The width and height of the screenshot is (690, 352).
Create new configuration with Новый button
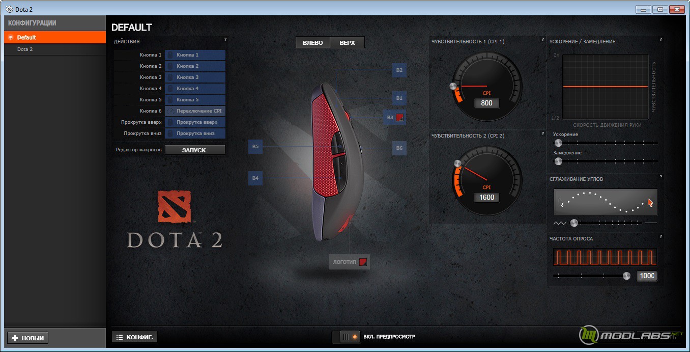tap(27, 338)
